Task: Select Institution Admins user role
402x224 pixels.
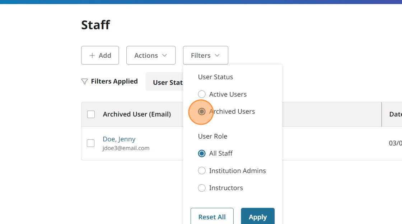Action: pos(202,171)
